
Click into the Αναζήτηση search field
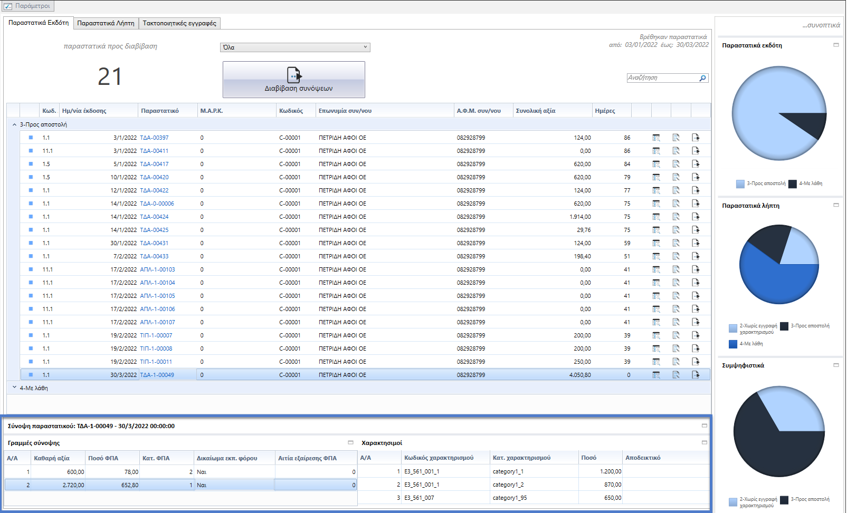pos(662,78)
